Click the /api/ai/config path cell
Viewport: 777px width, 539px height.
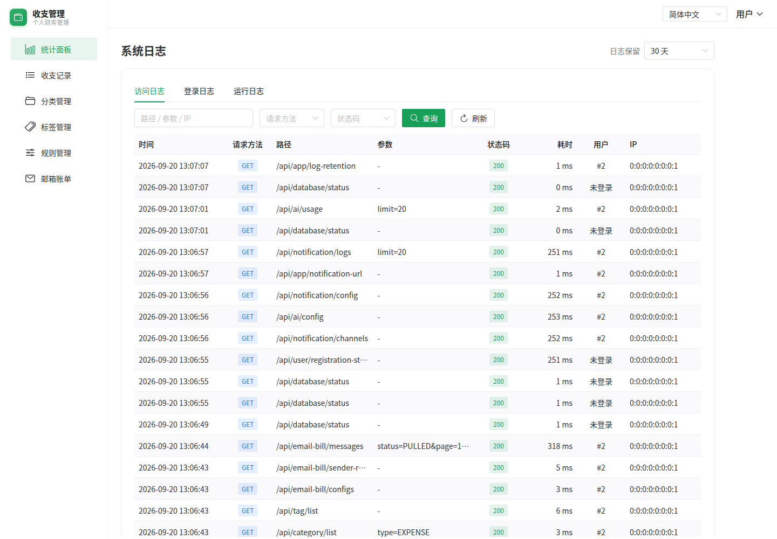click(x=300, y=317)
